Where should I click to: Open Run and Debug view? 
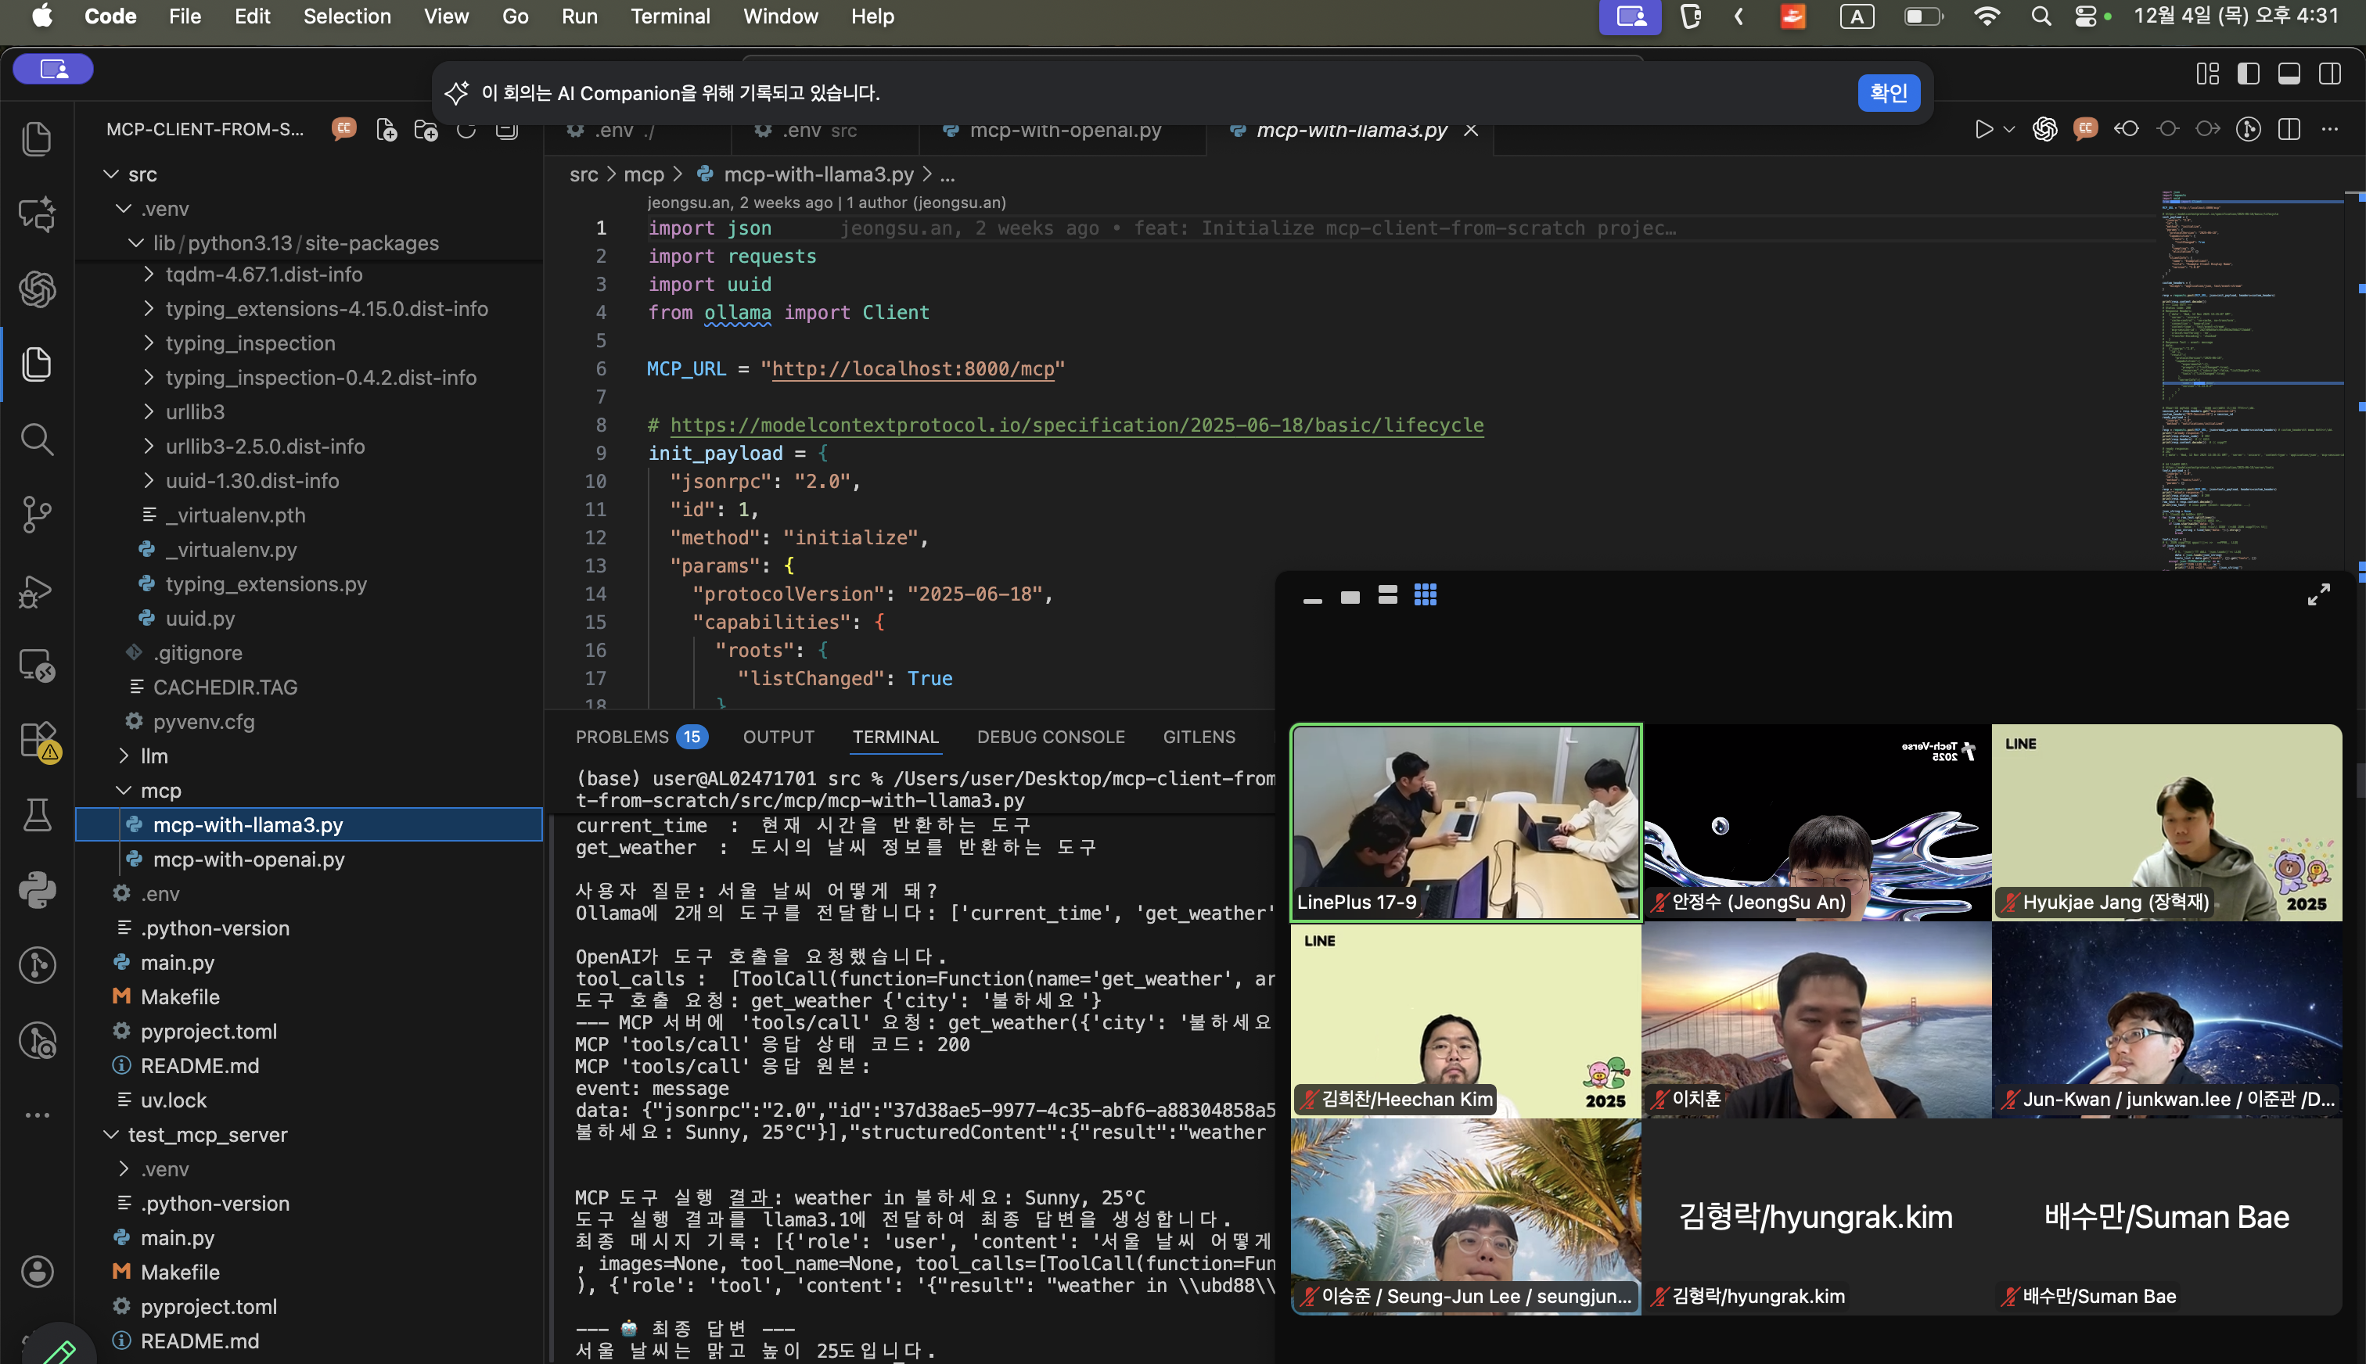[37, 591]
